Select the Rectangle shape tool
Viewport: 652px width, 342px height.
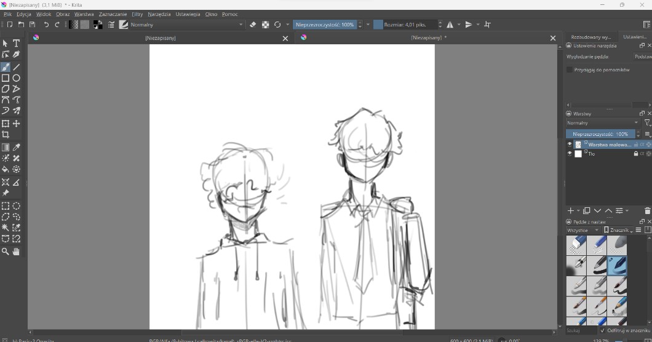[6, 78]
